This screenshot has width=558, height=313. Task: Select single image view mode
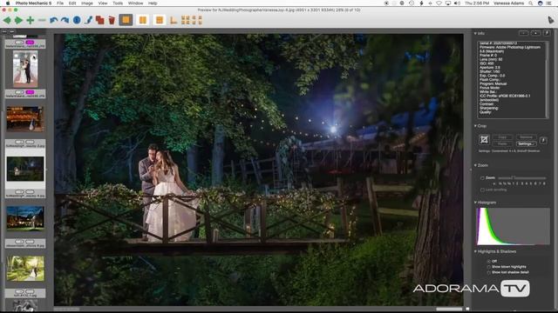126,20
